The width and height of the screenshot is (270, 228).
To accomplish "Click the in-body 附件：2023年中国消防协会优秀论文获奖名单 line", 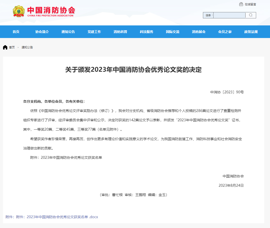I will pos(66,158).
